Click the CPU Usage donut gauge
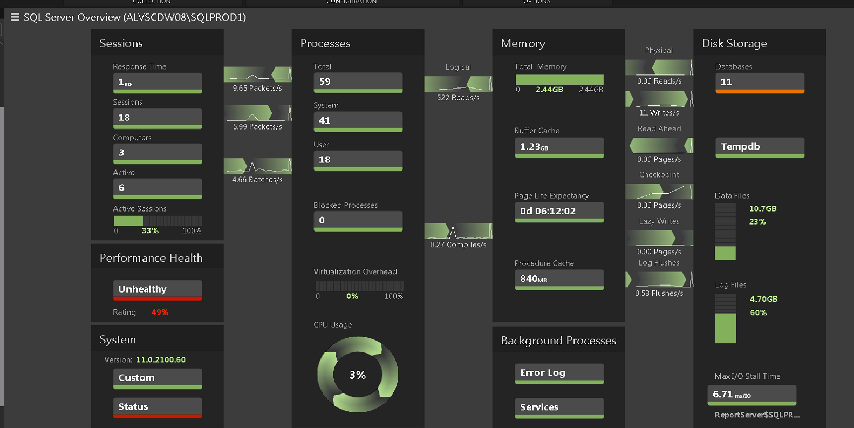The height and width of the screenshot is (428, 854). tap(358, 375)
